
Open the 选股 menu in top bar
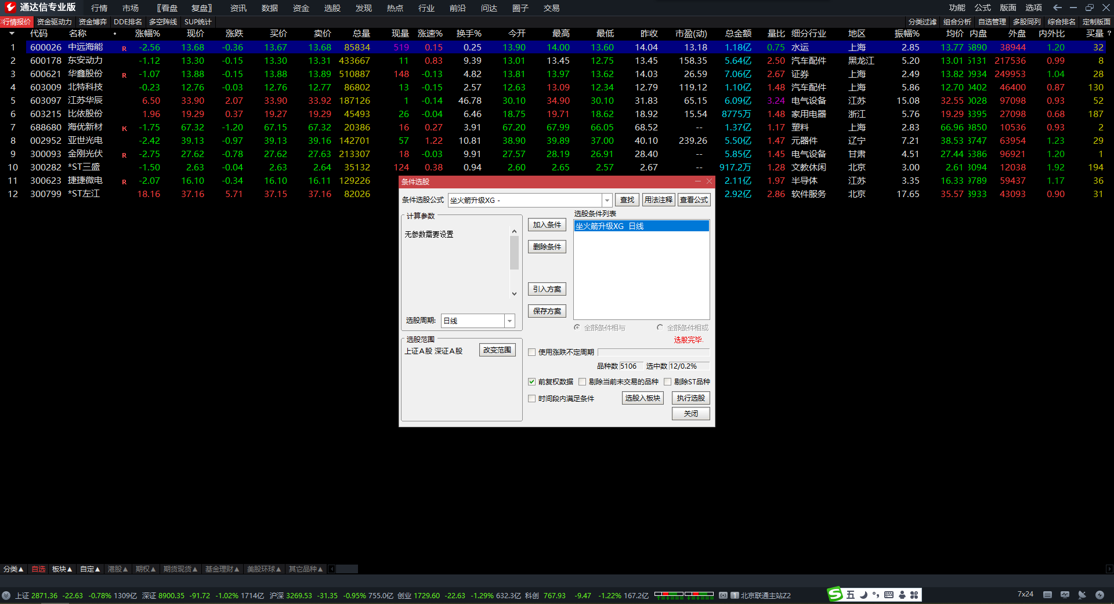[332, 8]
